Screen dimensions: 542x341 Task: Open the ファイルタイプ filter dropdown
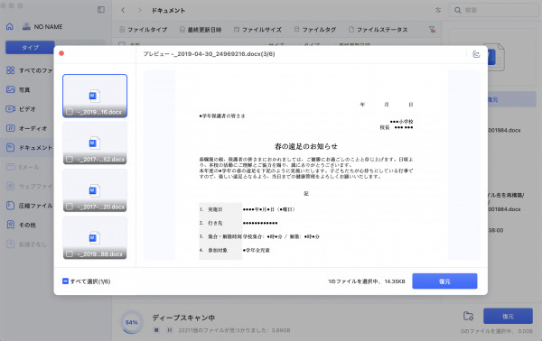click(x=143, y=30)
